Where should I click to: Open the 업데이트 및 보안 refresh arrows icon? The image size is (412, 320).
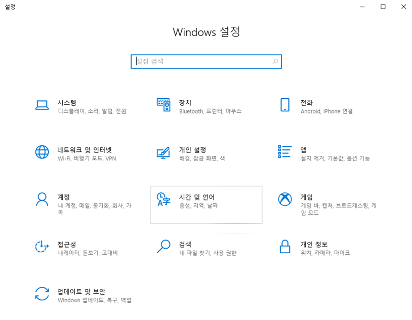point(42,294)
